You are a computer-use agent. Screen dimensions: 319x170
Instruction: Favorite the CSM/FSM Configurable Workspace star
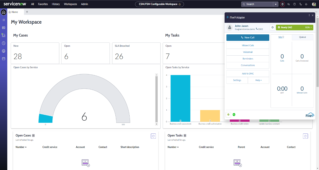180,4
